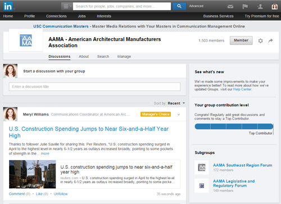The height and width of the screenshot is (204, 281).
Task: Open the Help Center link
Action: pos(242,89)
